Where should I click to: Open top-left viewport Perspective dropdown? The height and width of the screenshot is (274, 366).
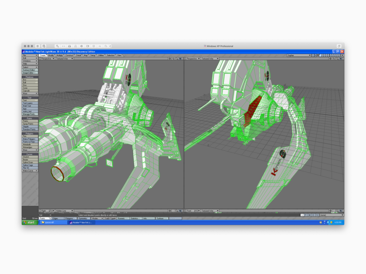[x=48, y=59]
